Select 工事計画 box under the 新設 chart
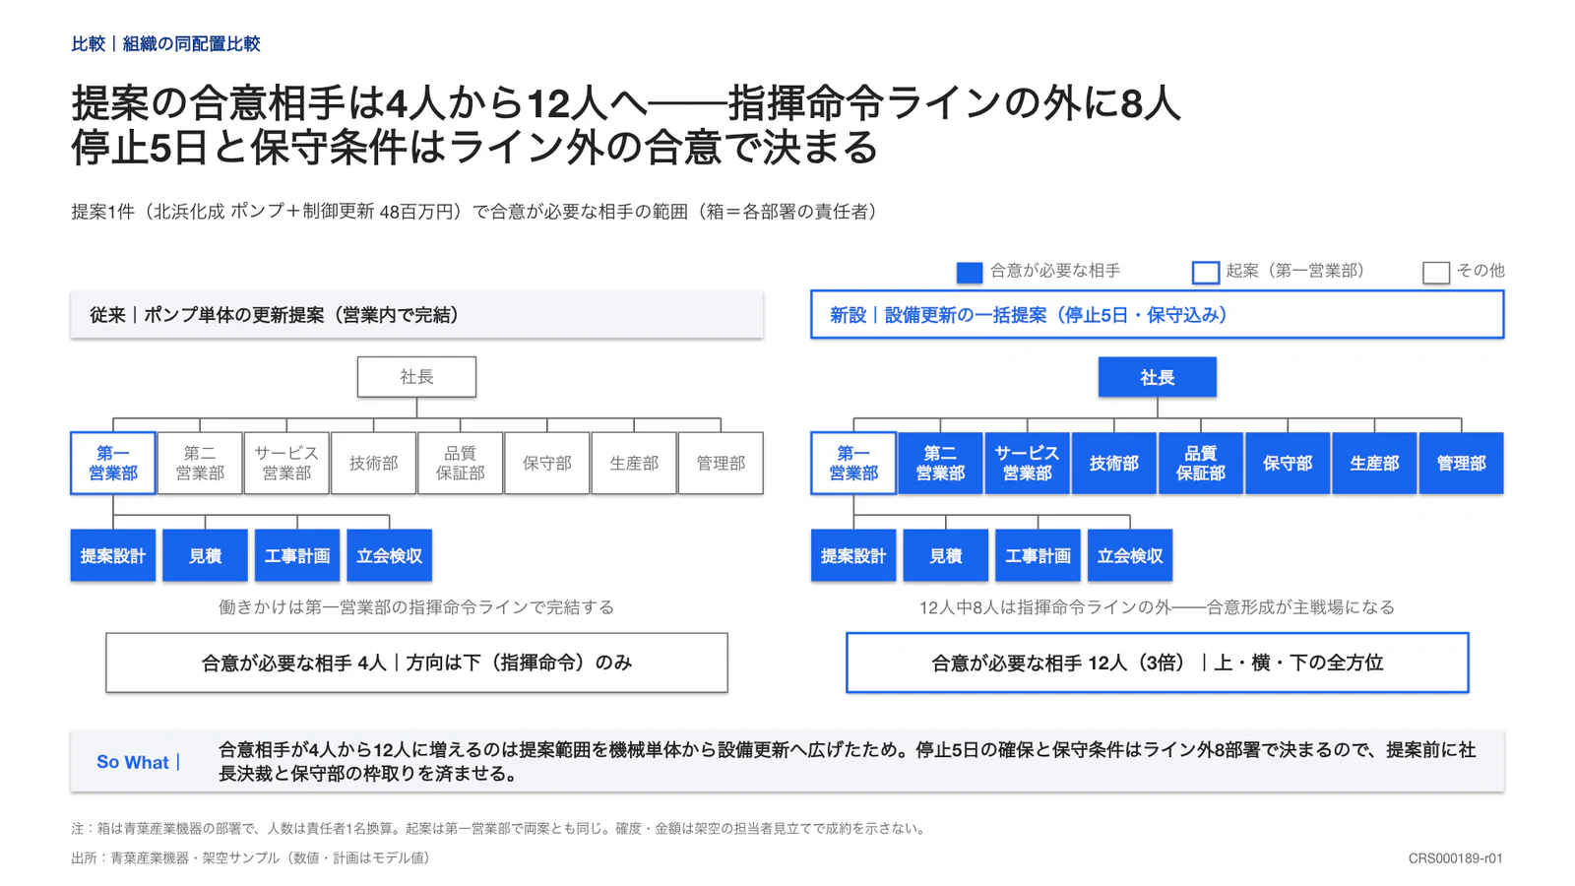 pos(1038,555)
